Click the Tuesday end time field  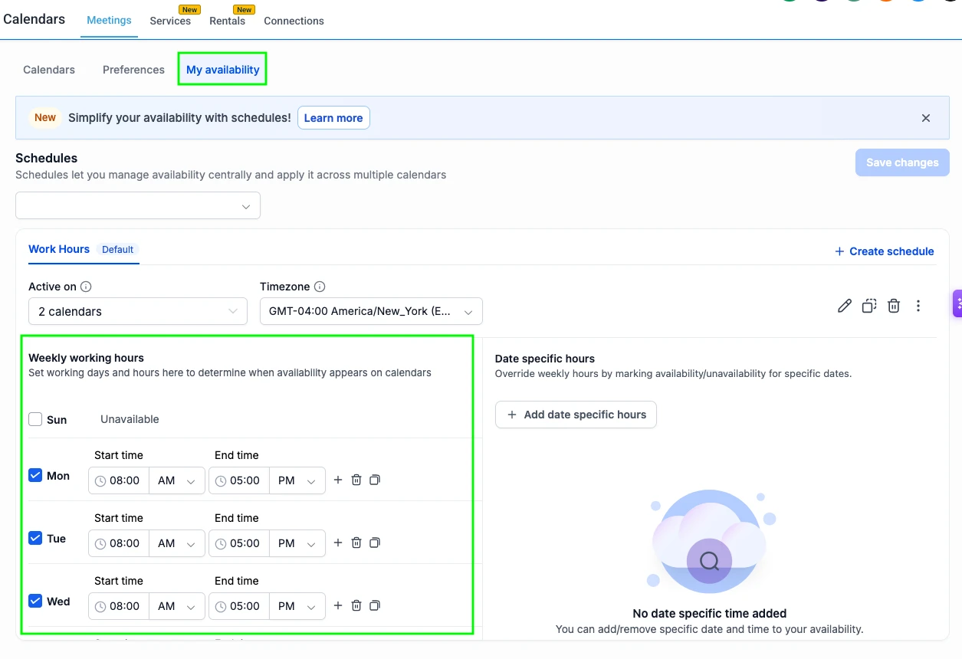click(239, 543)
